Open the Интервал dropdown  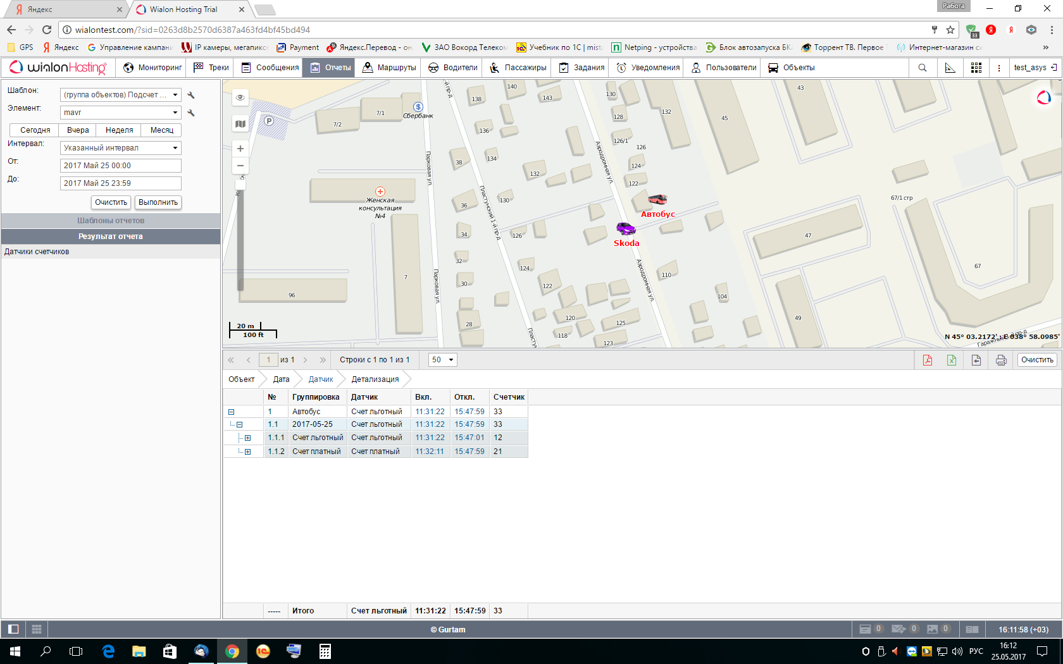click(120, 148)
